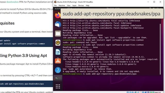
Task: Open the File menu in VirtualBox
Action: 55,5
